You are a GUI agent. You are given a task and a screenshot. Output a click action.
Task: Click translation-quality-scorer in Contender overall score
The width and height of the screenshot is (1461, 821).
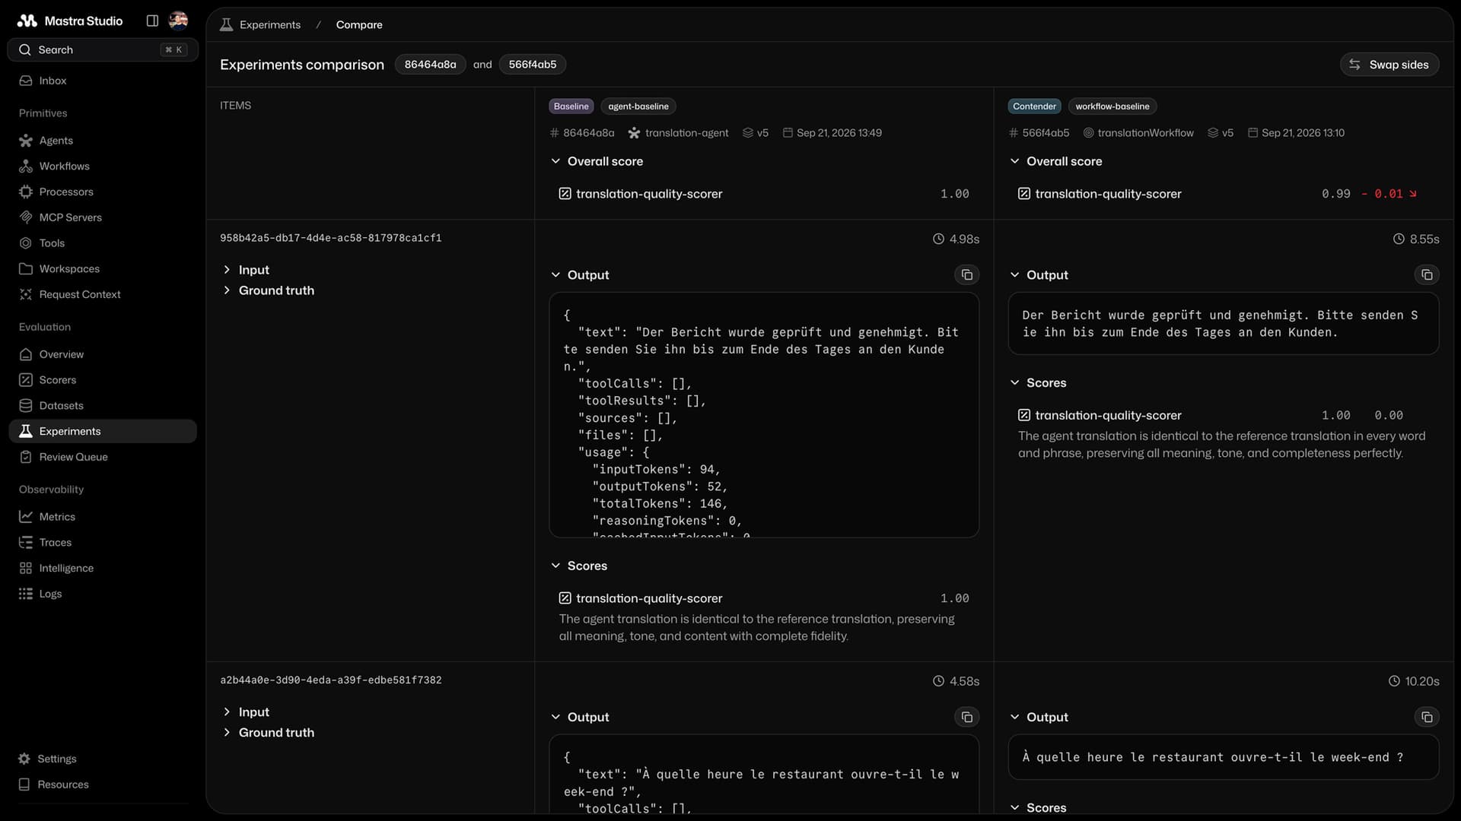pos(1100,194)
